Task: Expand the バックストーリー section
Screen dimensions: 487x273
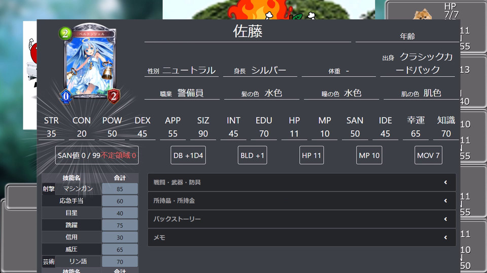Action: 301,219
